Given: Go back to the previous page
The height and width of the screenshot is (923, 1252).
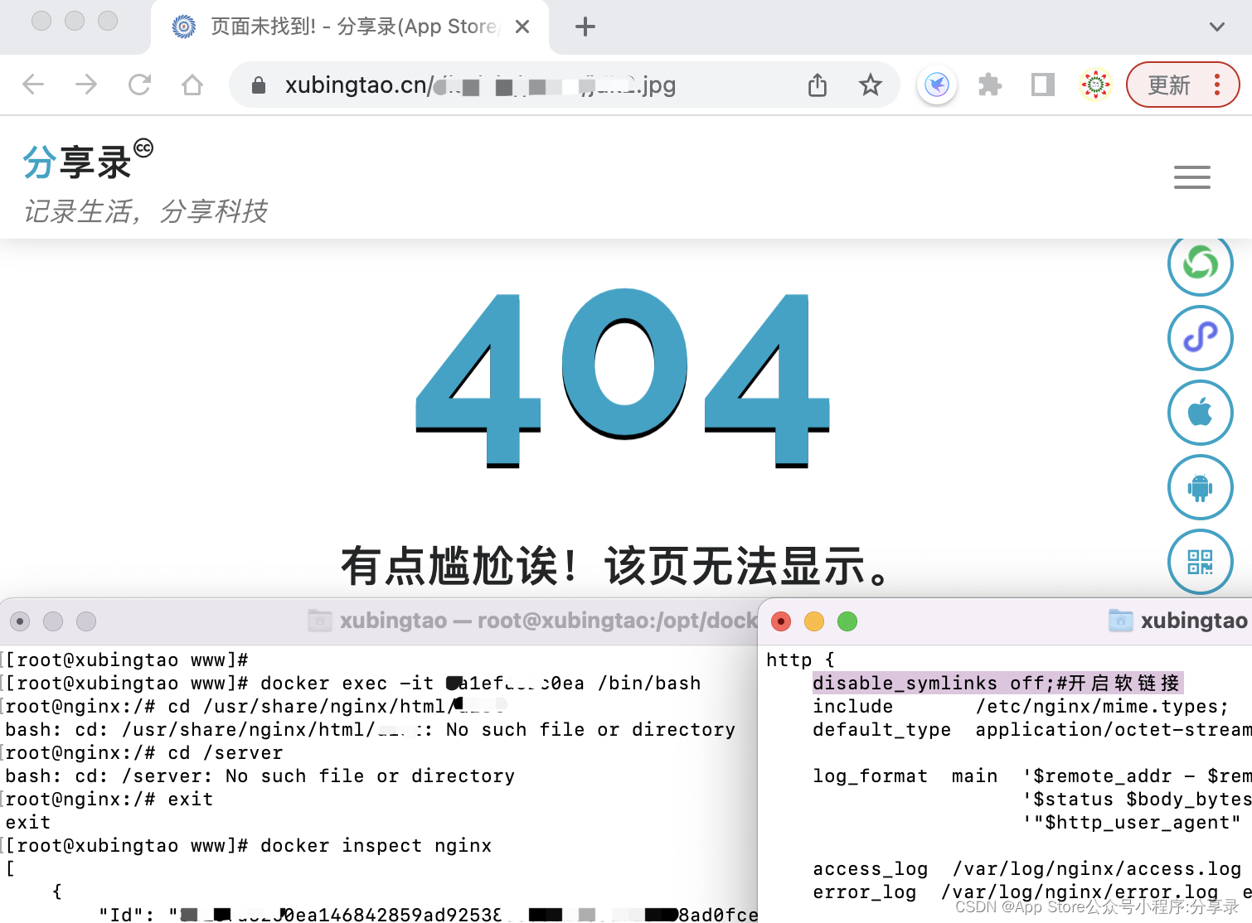Looking at the screenshot, I should (x=33, y=85).
